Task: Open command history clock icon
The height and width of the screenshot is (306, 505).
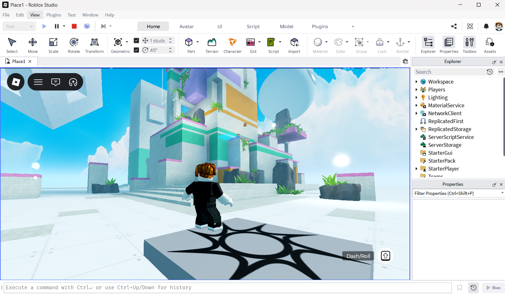Action: (x=473, y=288)
